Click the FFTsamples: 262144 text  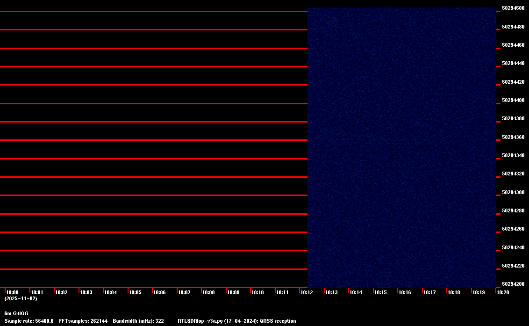(x=83, y=321)
